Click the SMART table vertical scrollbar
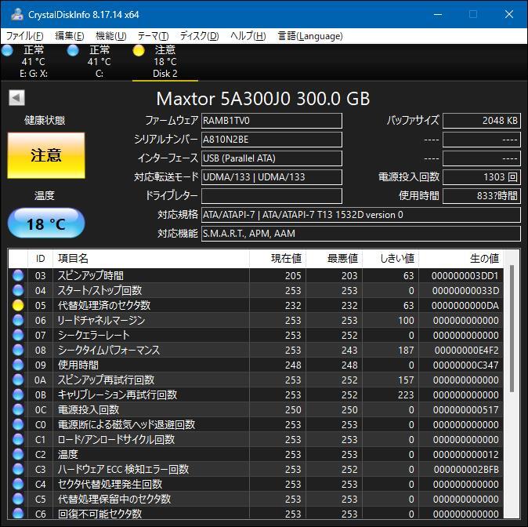 point(512,329)
